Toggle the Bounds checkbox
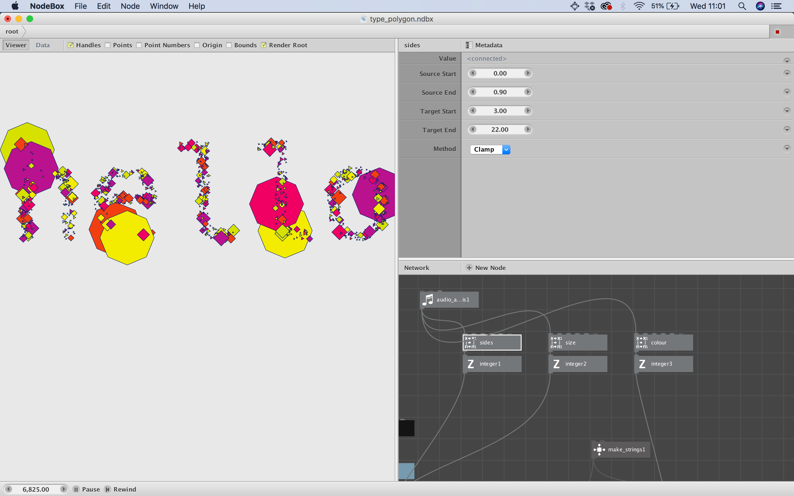 click(x=229, y=45)
